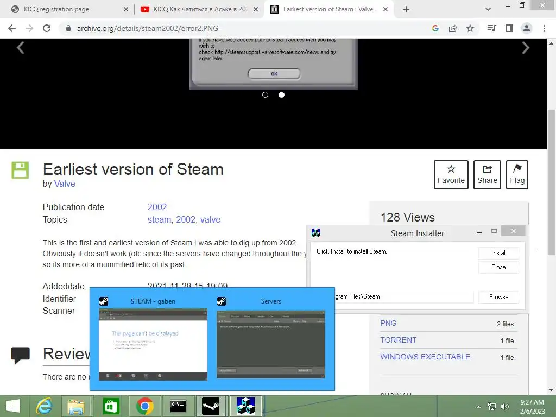Viewport: 556px width, 417px height.
Task: Click the Steam Installer install path field
Action: (x=404, y=297)
